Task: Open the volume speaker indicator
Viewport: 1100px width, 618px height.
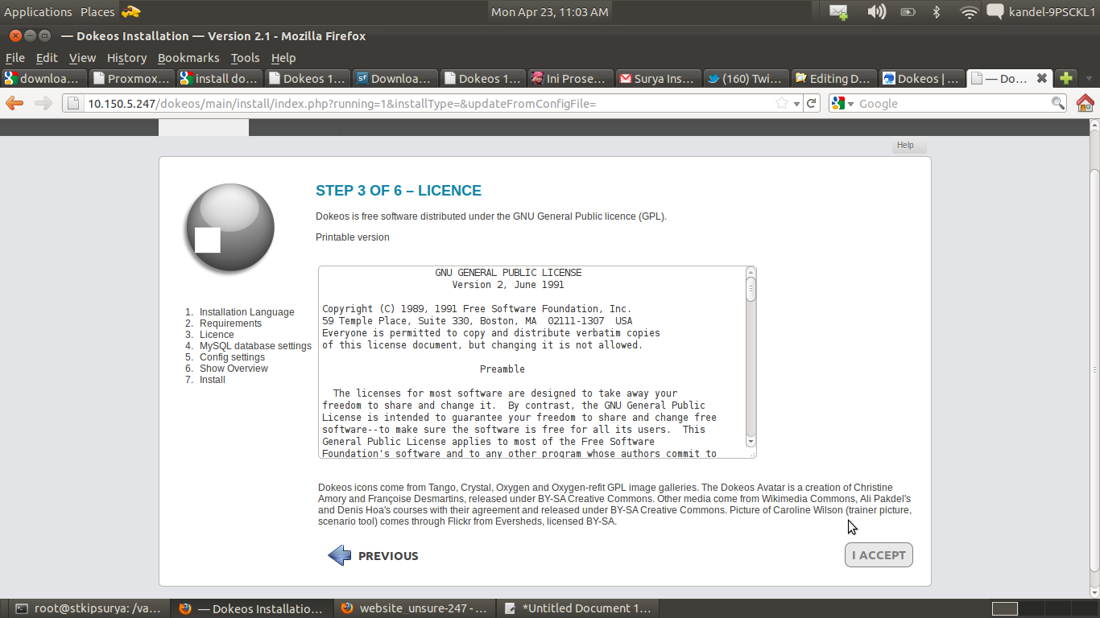Action: tap(876, 12)
